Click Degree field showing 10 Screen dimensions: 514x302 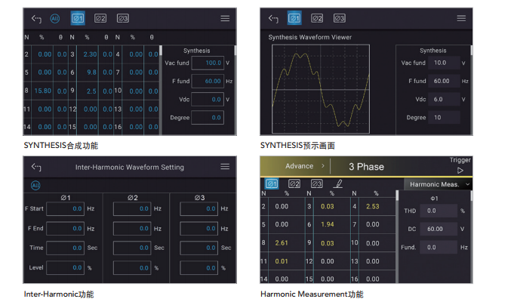tap(444, 117)
